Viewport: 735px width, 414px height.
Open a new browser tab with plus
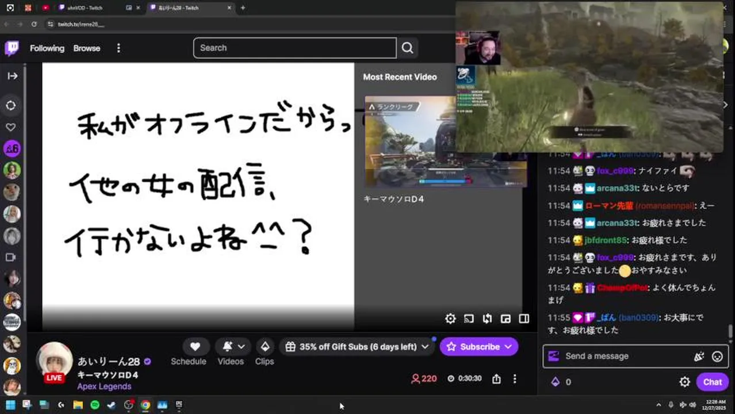(243, 8)
